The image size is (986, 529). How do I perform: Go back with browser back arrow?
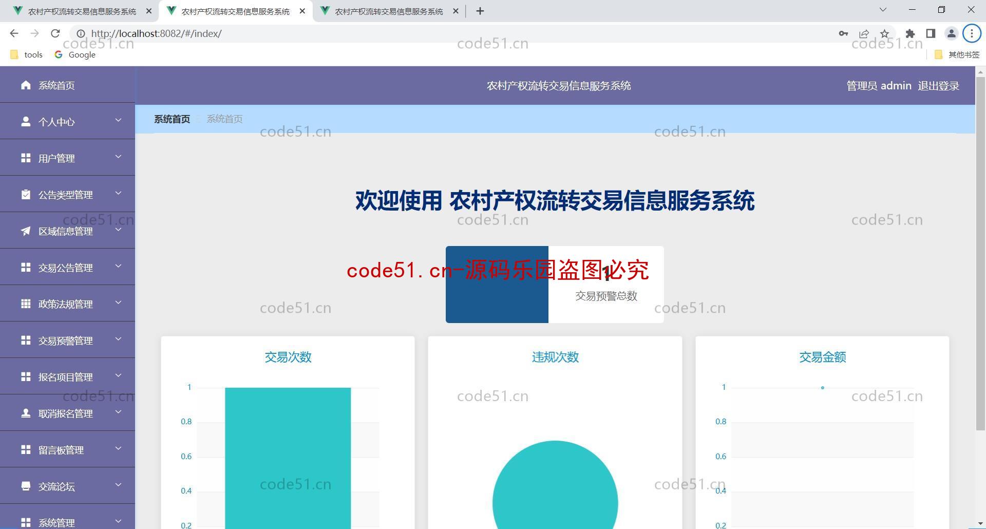[x=14, y=33]
